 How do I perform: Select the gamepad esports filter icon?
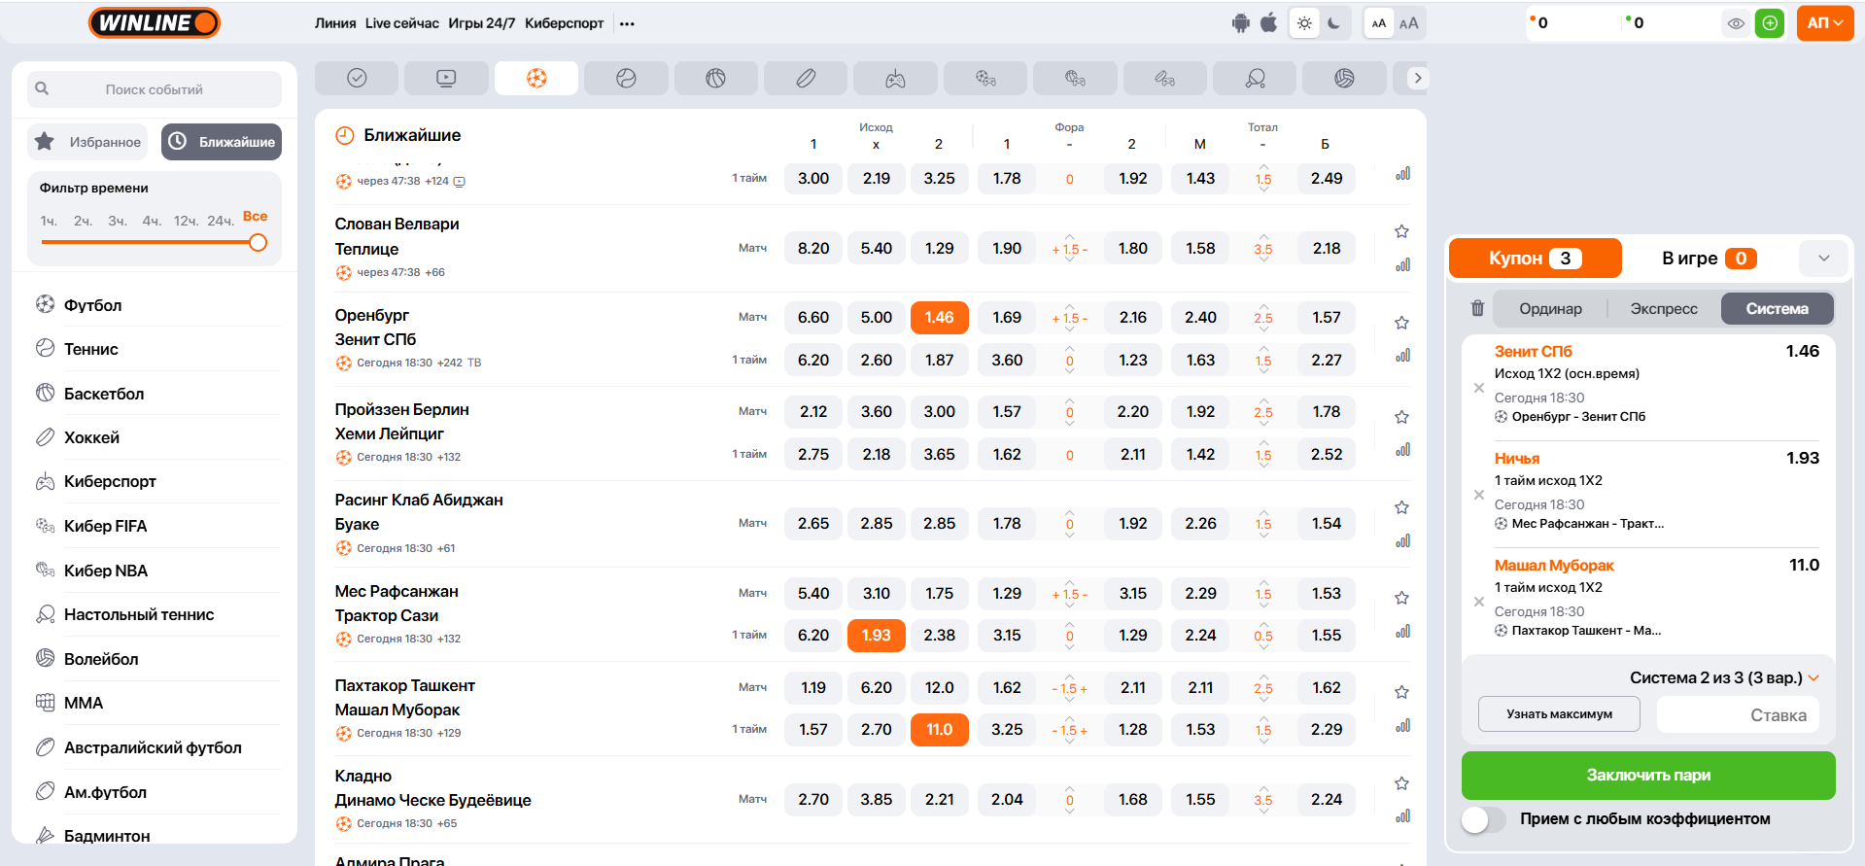click(x=895, y=78)
